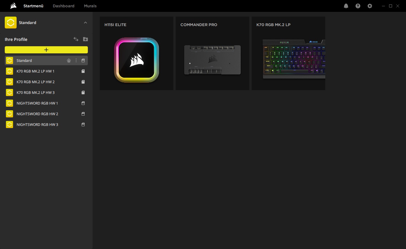
Task: Click the memory card icon for K70 RGB MK.2 LP HW 3
Action: [x=83, y=92]
